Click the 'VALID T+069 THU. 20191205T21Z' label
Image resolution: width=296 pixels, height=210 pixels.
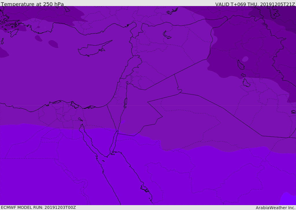tap(255, 4)
